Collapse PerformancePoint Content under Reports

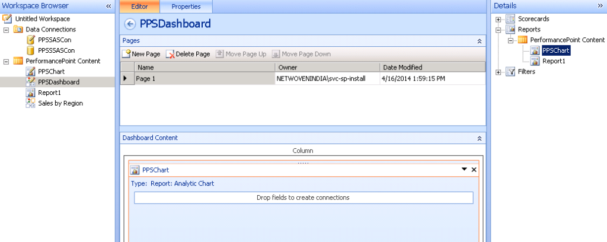tap(510, 40)
